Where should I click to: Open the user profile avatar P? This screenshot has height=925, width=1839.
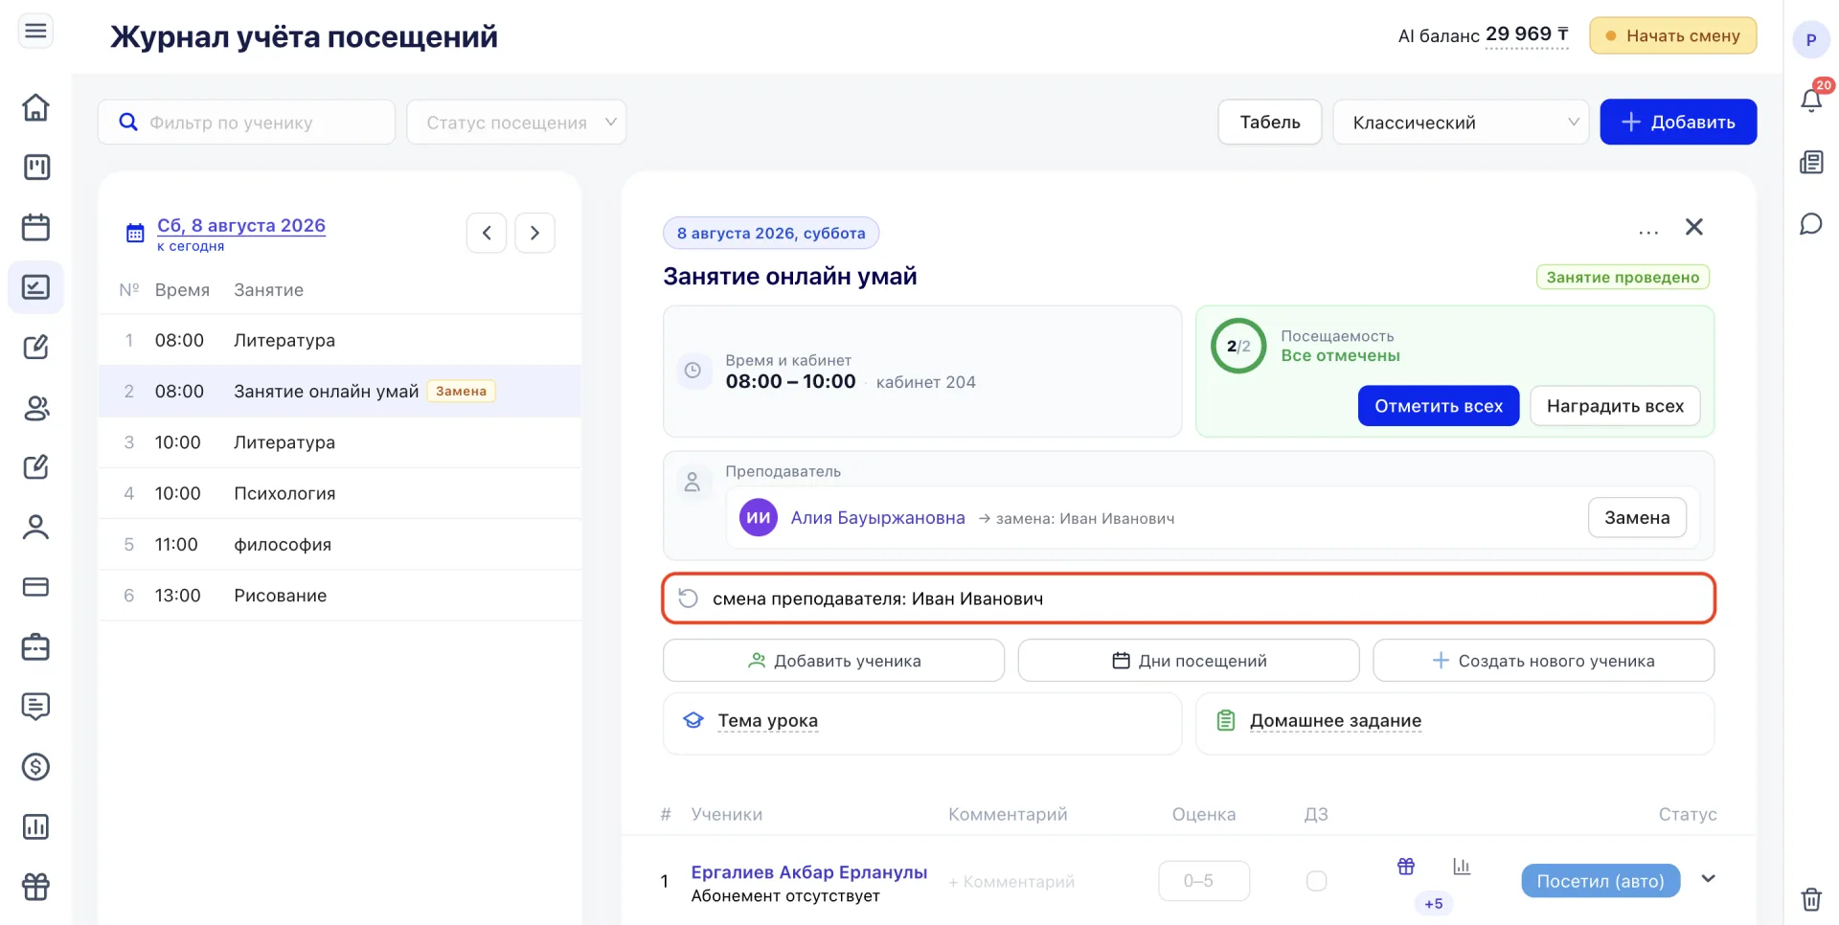pyautogui.click(x=1811, y=40)
